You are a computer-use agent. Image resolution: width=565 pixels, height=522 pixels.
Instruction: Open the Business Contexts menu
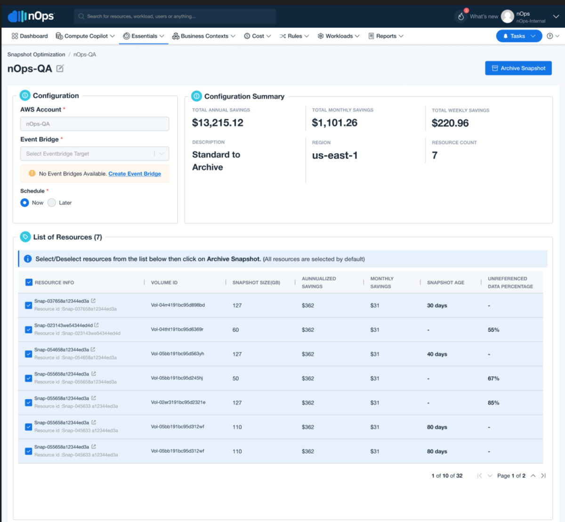tap(204, 36)
